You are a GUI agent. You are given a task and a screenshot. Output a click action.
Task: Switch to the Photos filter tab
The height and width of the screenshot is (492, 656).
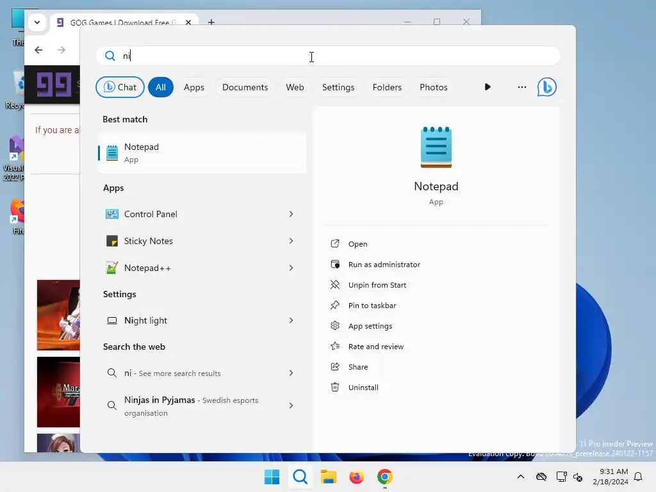pos(434,87)
